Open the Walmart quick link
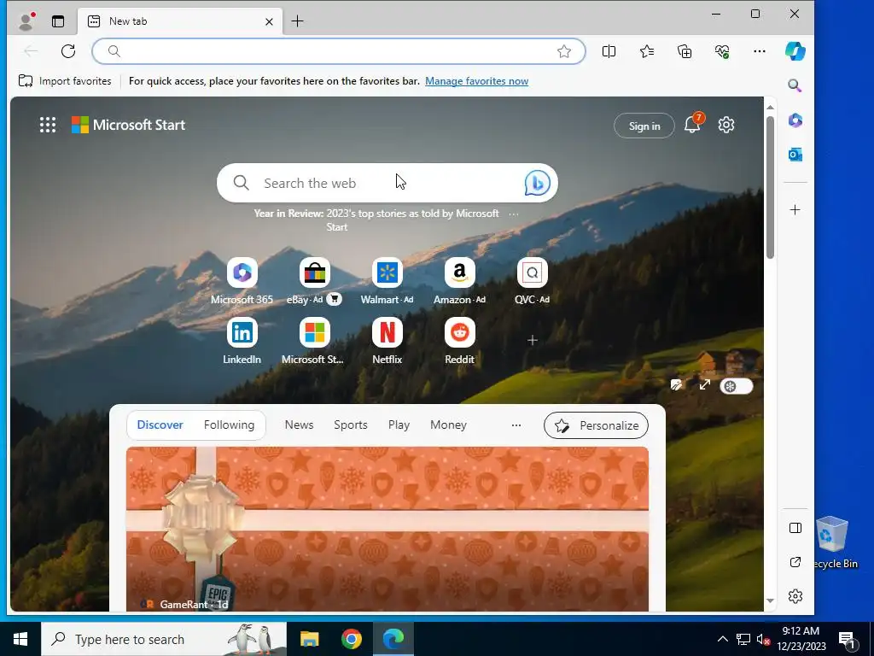The width and height of the screenshot is (874, 656). click(387, 281)
